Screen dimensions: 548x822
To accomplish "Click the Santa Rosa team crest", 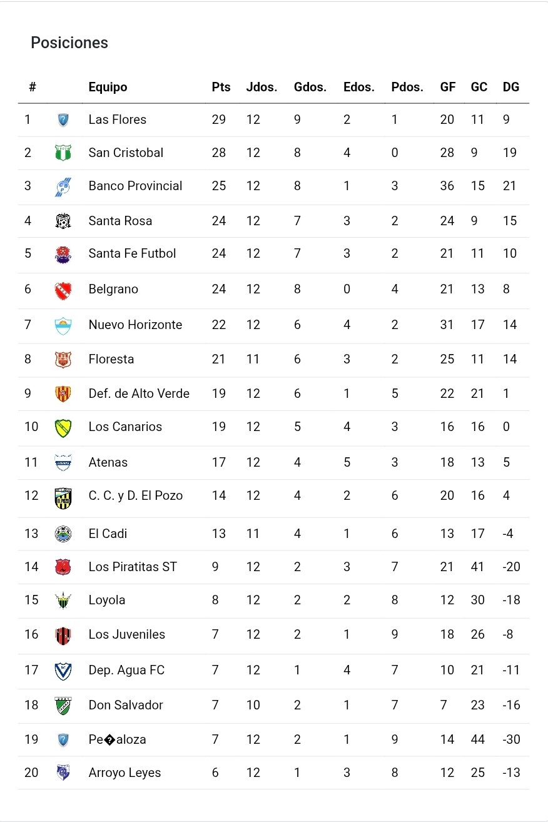I will tap(63, 221).
